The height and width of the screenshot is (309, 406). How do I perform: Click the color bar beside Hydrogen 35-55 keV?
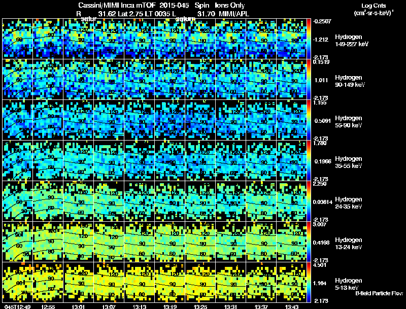point(309,160)
